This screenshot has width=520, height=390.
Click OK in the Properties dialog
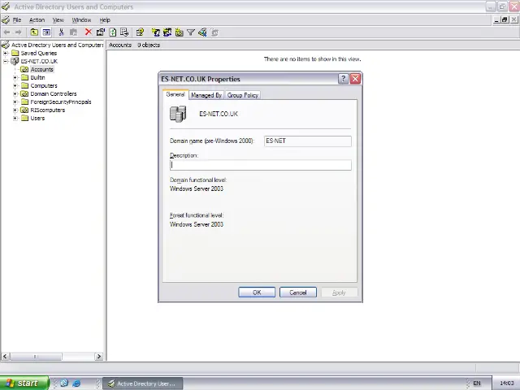257,292
